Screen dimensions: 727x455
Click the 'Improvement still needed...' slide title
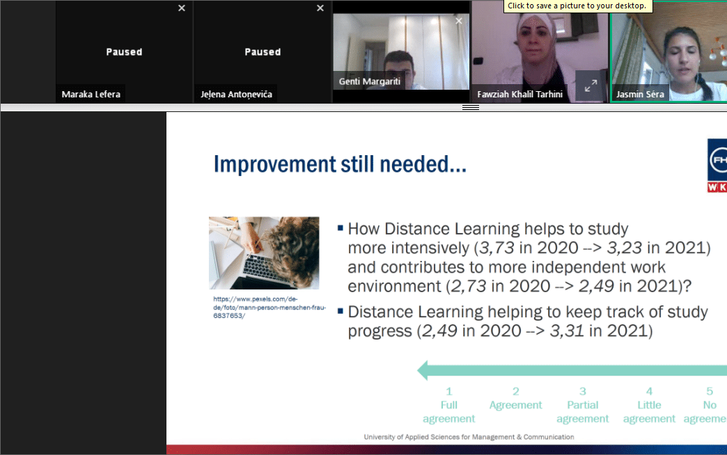tap(340, 165)
